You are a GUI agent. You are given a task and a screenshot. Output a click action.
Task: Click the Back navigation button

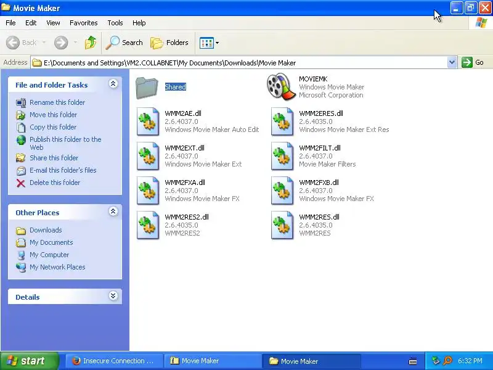(x=22, y=43)
